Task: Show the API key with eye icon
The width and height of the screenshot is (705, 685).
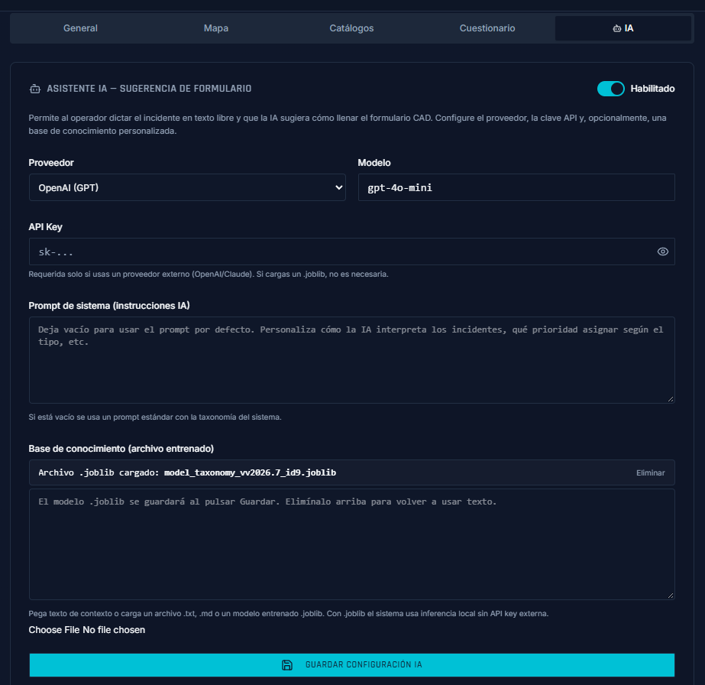Action: tap(662, 252)
